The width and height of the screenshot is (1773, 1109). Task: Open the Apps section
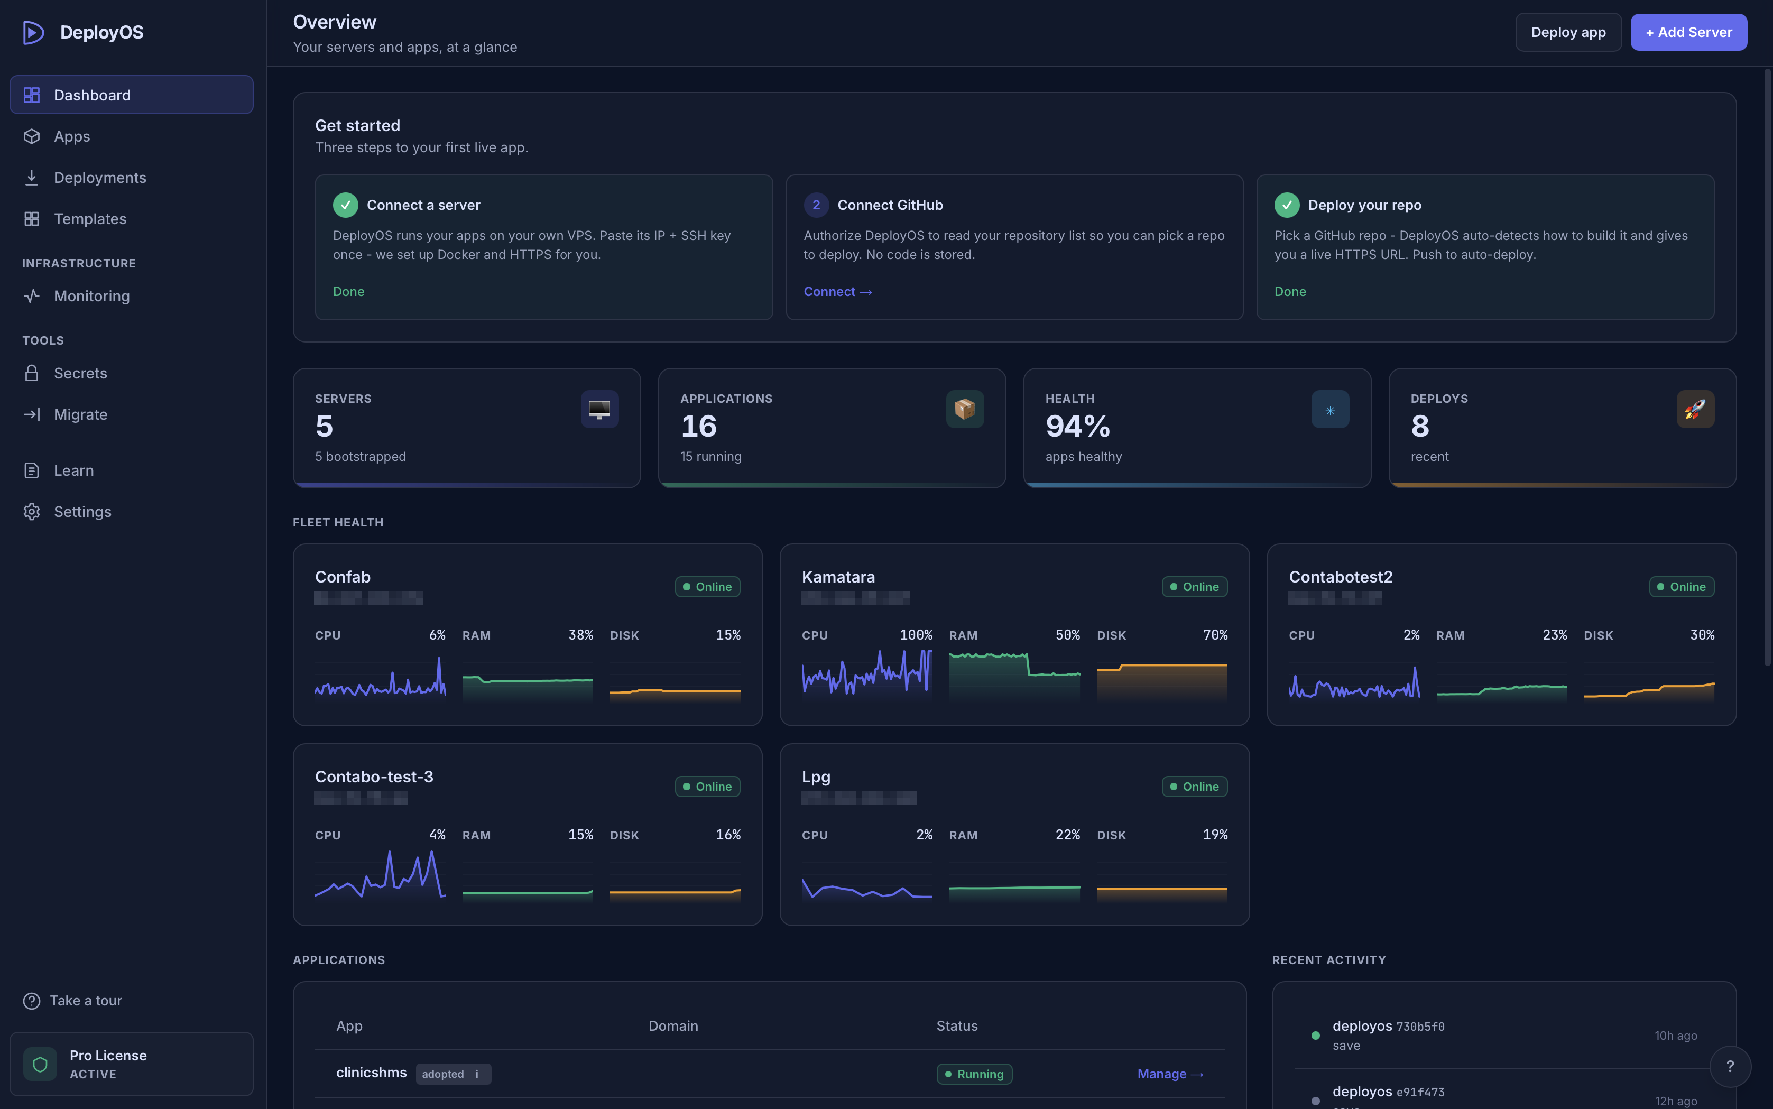point(131,136)
